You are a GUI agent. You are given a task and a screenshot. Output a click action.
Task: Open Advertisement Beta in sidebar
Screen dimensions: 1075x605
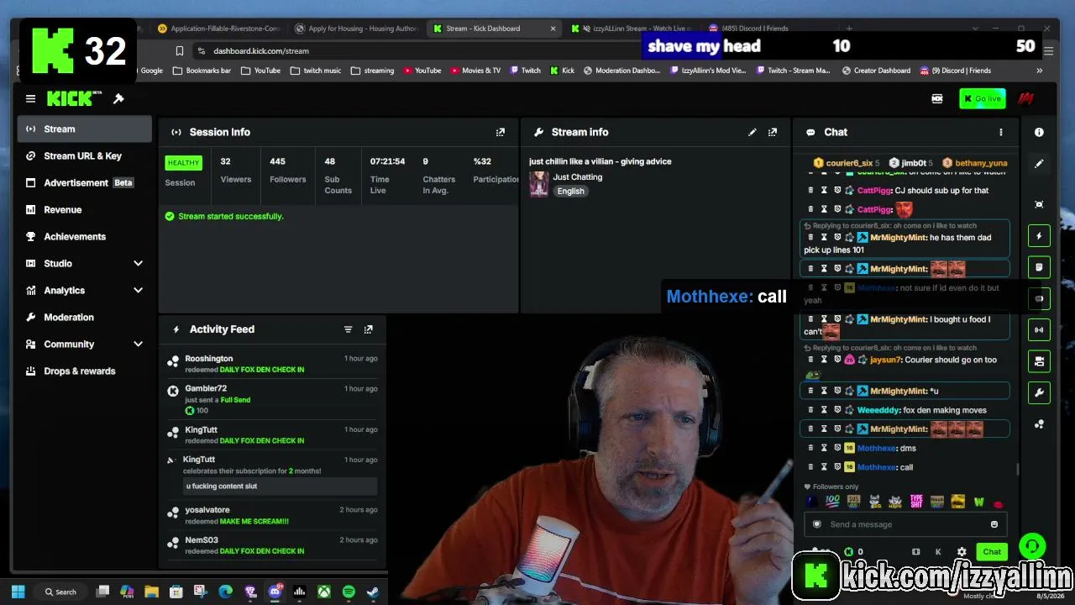point(85,182)
